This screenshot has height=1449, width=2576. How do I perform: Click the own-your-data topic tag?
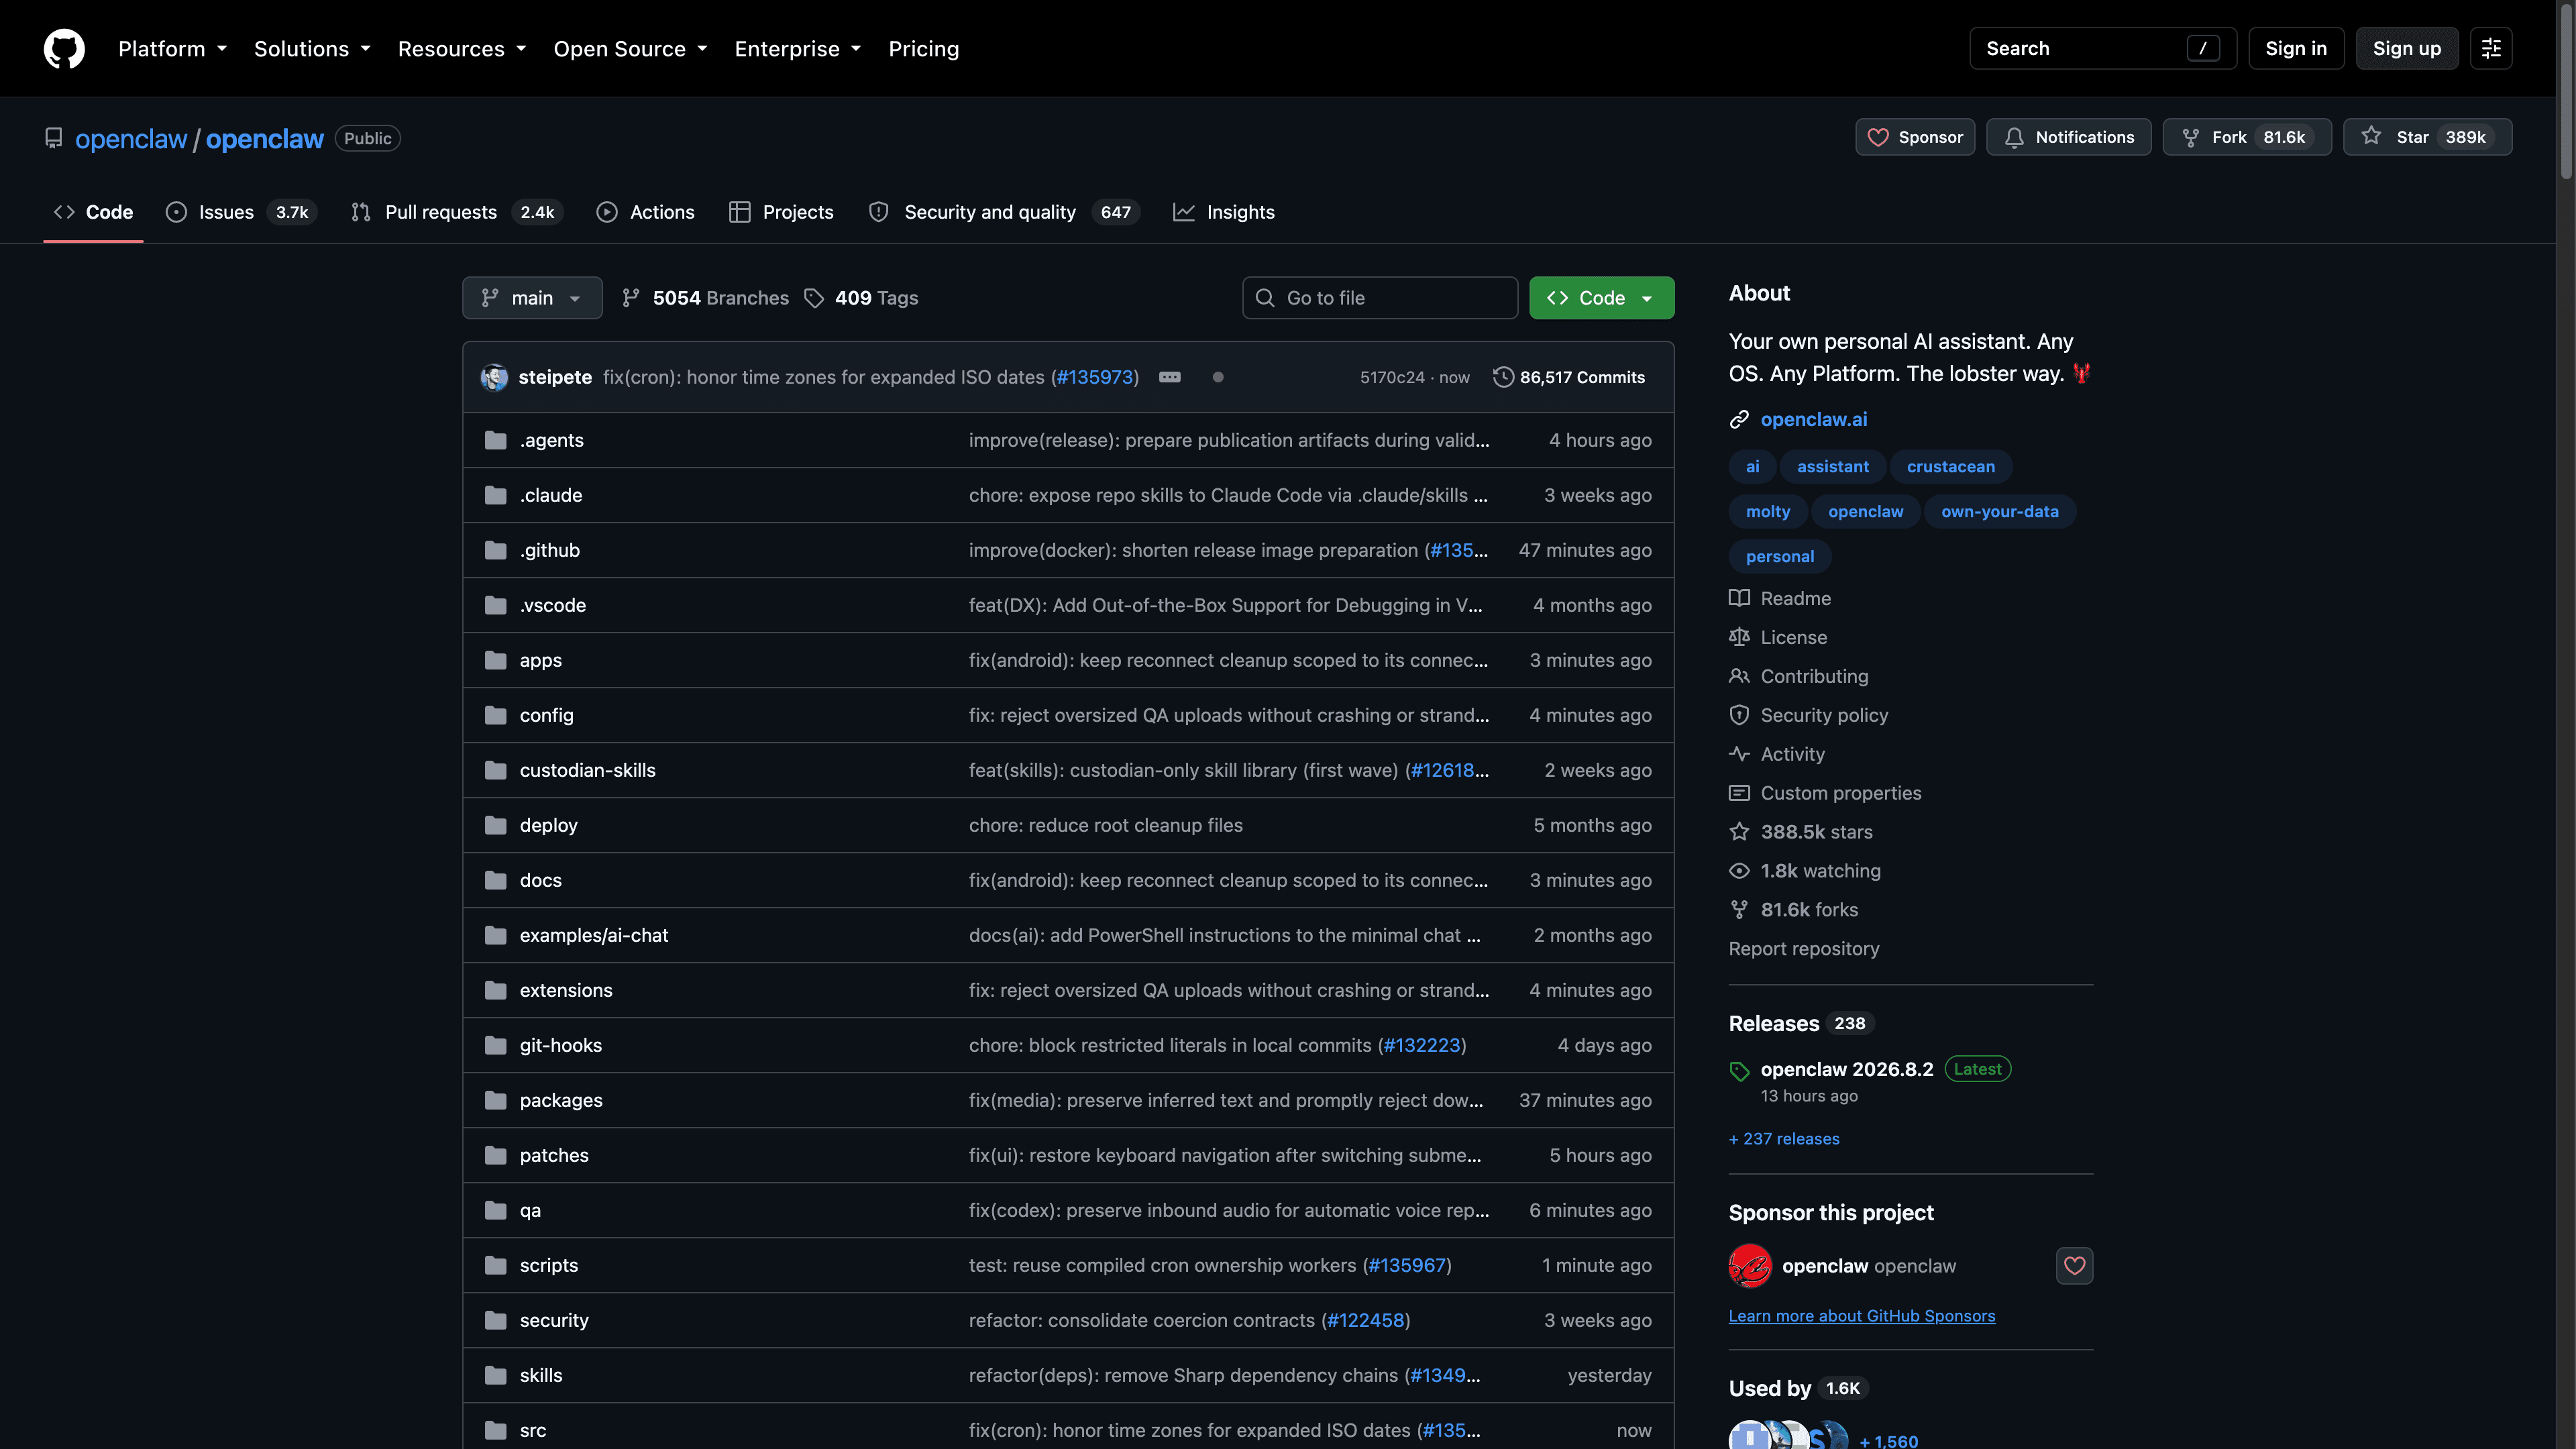[2000, 511]
